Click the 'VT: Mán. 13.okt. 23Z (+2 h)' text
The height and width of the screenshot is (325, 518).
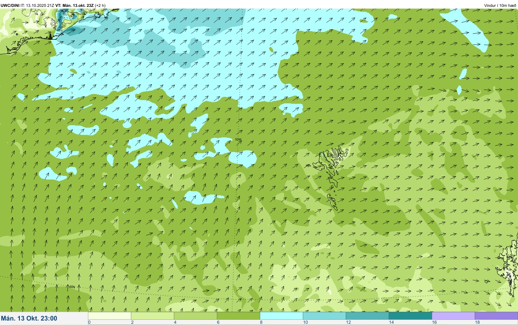coord(81,5)
